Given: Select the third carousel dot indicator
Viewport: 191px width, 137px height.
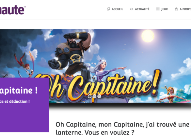Looking at the screenshot, I should pyautogui.click(x=99, y=96).
